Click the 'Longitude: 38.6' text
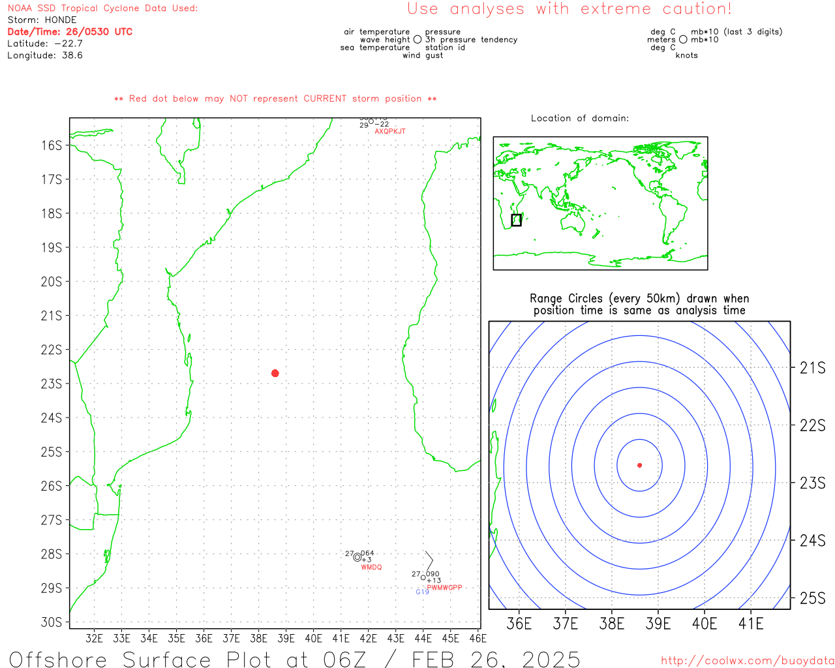835x668 pixels. [45, 55]
